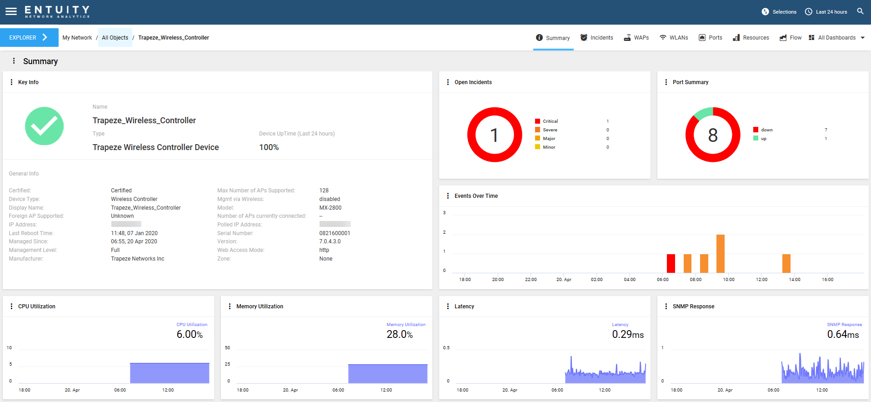871x402 pixels.
Task: Click Trapeze_Wireless_Controller breadcrumb
Action: coord(174,38)
